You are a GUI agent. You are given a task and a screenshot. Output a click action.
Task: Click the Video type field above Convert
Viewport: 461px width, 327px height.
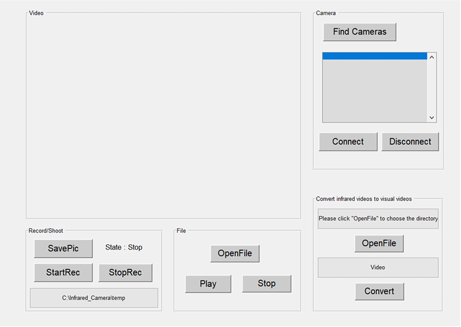pyautogui.click(x=378, y=268)
